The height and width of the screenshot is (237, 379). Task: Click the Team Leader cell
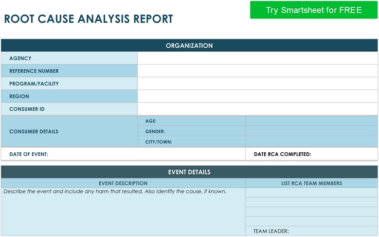coord(312,231)
